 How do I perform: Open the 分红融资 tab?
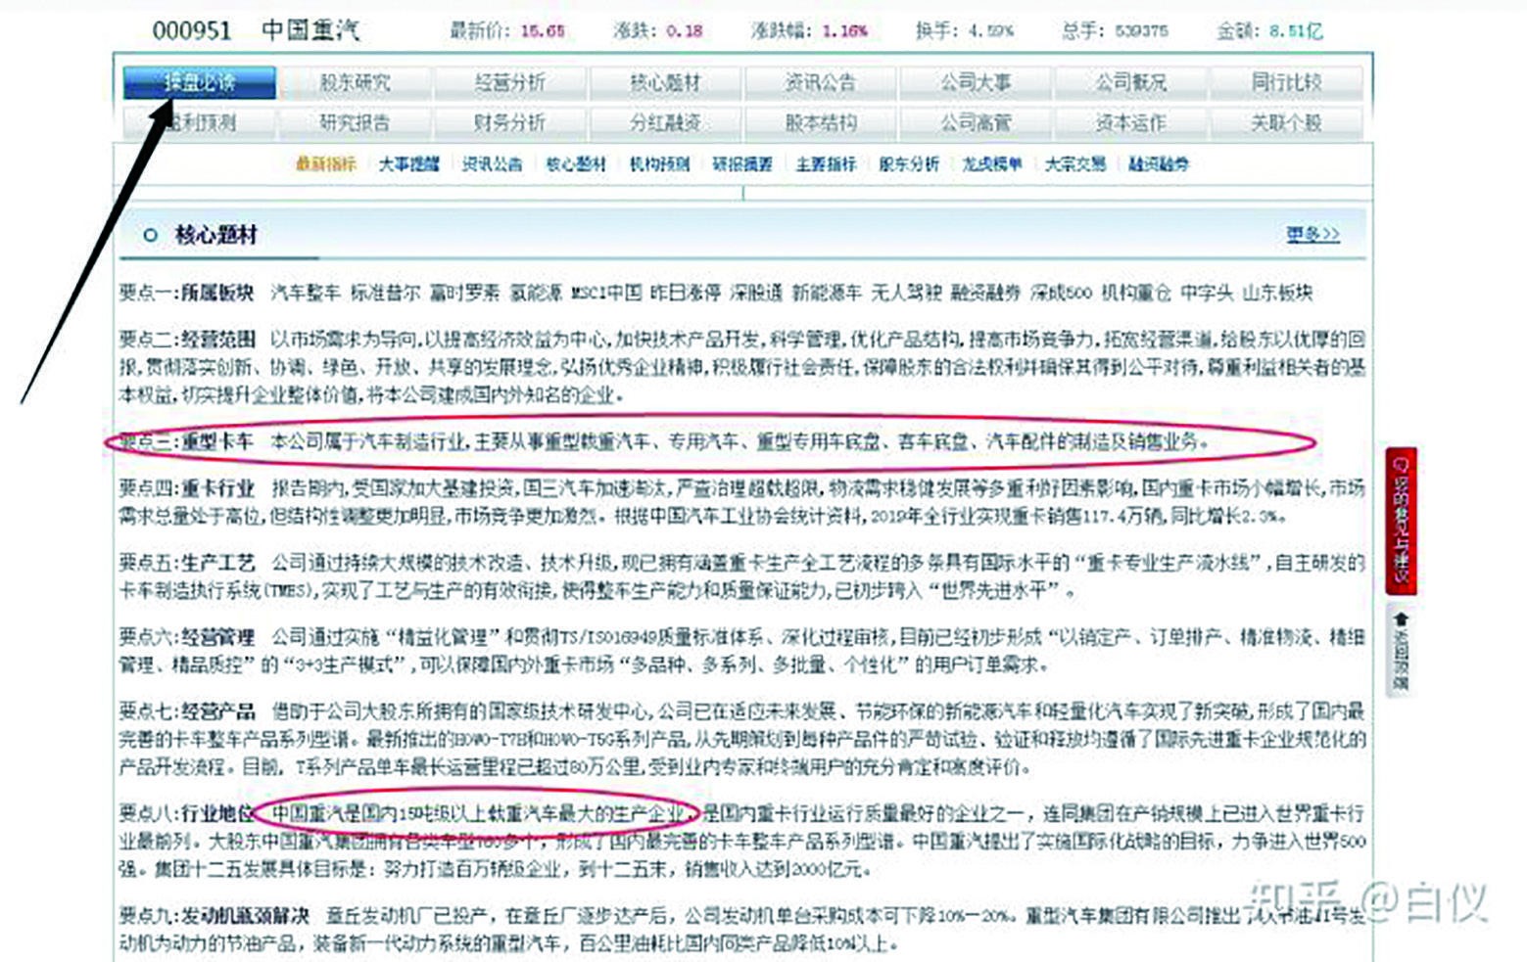[x=666, y=123]
